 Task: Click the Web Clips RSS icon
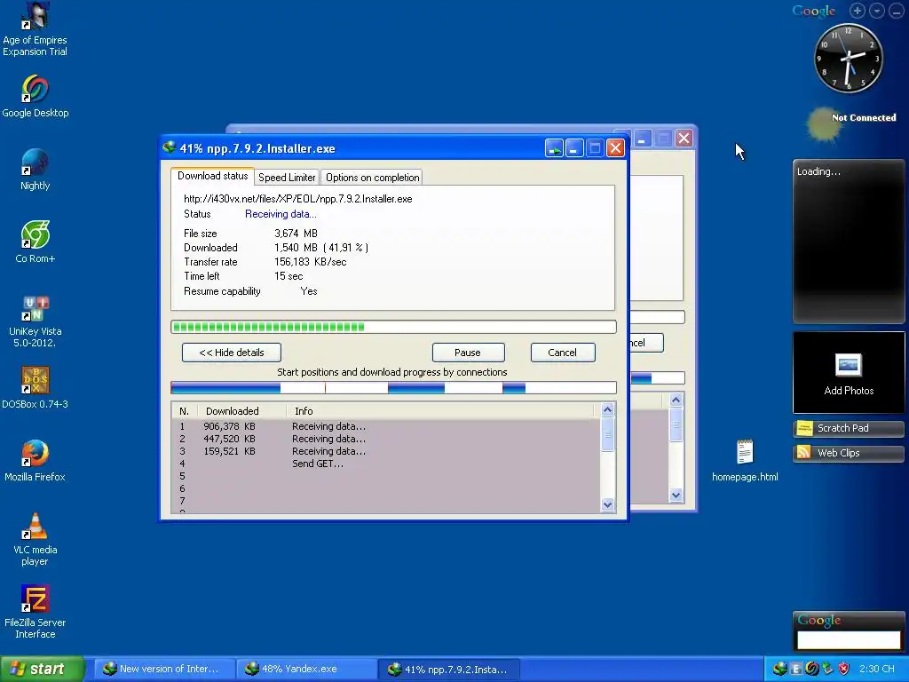803,452
